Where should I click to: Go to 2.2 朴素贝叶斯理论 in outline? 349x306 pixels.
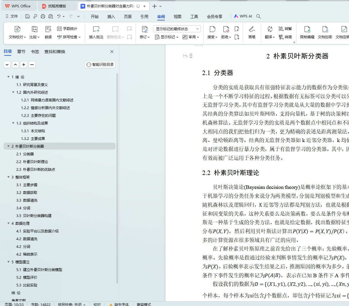pos(32,162)
